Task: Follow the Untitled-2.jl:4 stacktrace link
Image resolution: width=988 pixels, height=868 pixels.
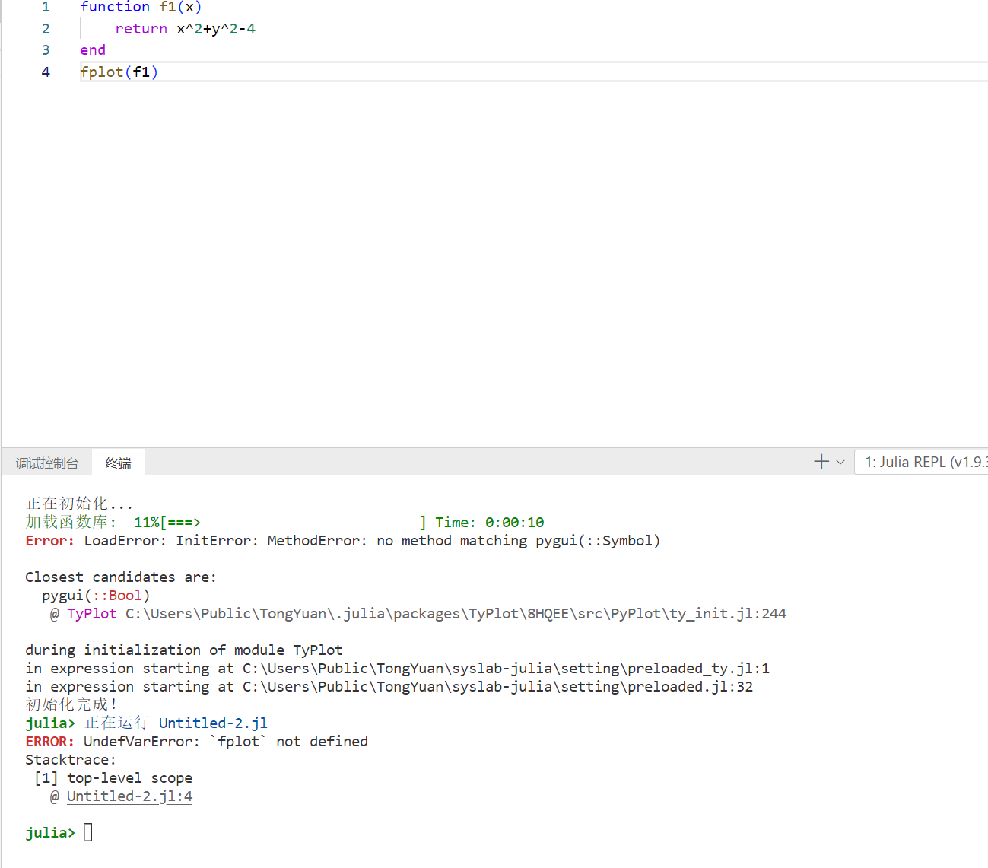Action: click(129, 796)
